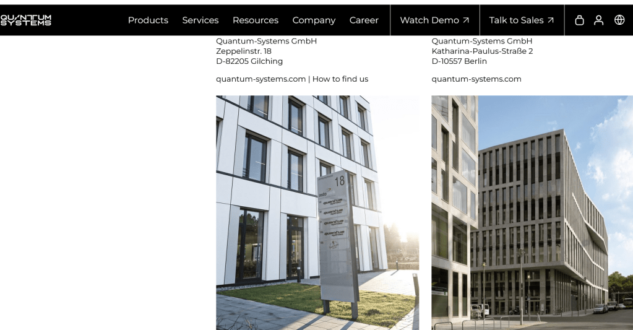
Task: Open the How to find us link
Action: click(340, 79)
